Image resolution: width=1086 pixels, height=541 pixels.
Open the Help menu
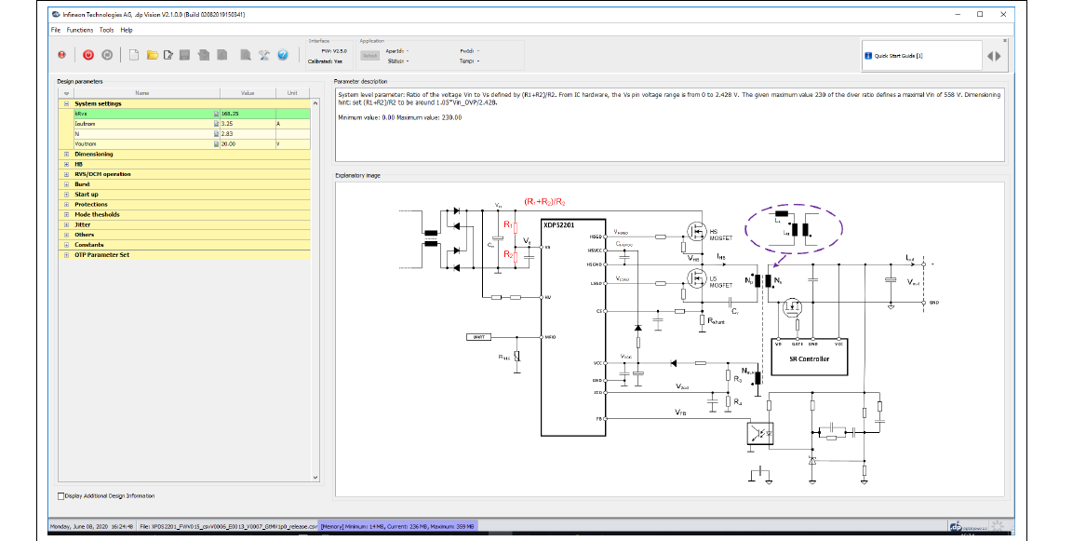tap(126, 30)
